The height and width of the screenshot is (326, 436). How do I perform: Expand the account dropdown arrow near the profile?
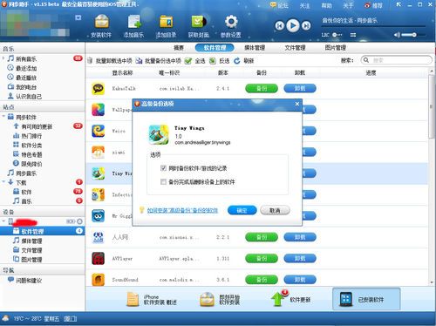[78, 17]
